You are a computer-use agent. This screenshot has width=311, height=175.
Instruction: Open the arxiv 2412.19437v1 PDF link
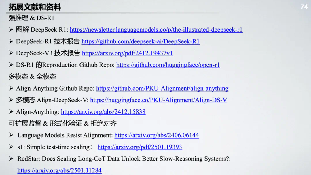(x=127, y=53)
